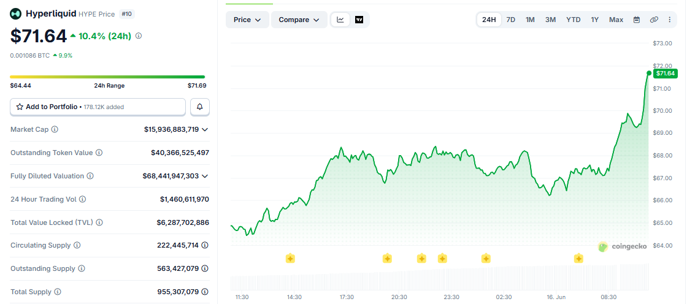Click news marker near 16. Jun
687x304 pixels.
[579, 259]
